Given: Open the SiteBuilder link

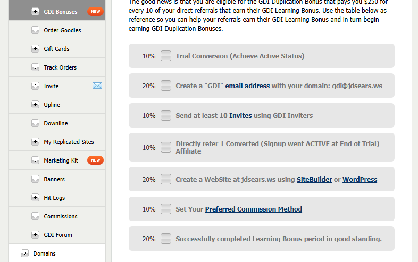Looking at the screenshot, I should 314,180.
